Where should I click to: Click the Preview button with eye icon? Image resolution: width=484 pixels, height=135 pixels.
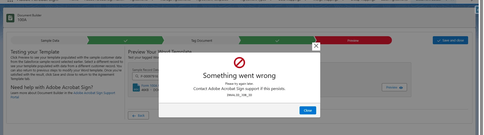tap(394, 87)
